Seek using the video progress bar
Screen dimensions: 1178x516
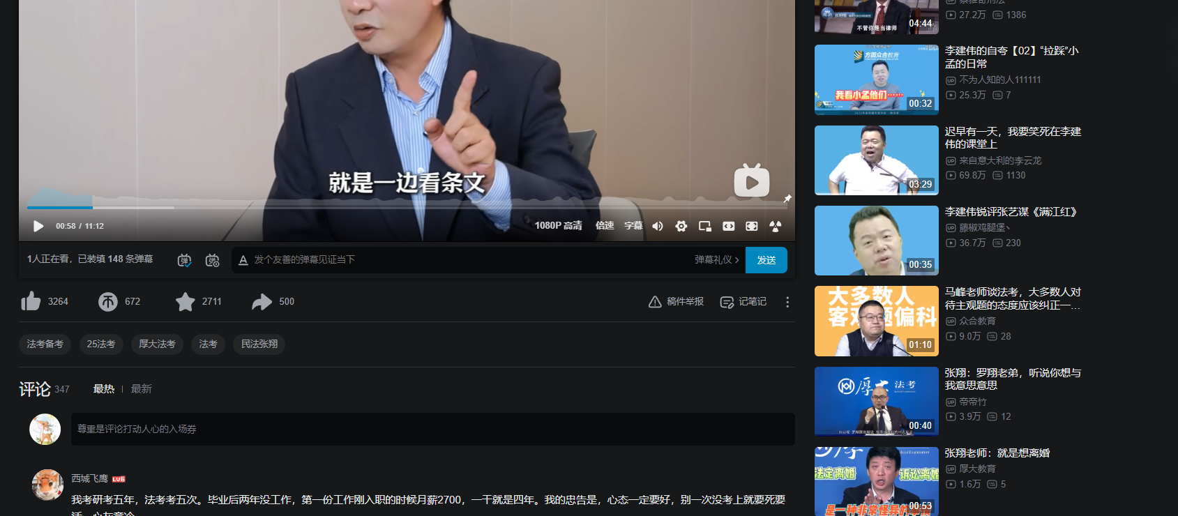tap(407, 207)
